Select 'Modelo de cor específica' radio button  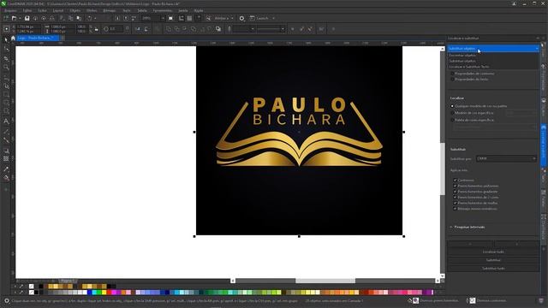(452, 113)
